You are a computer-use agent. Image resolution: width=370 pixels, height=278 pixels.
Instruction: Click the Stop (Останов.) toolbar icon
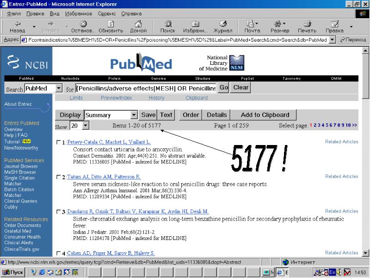[83, 24]
